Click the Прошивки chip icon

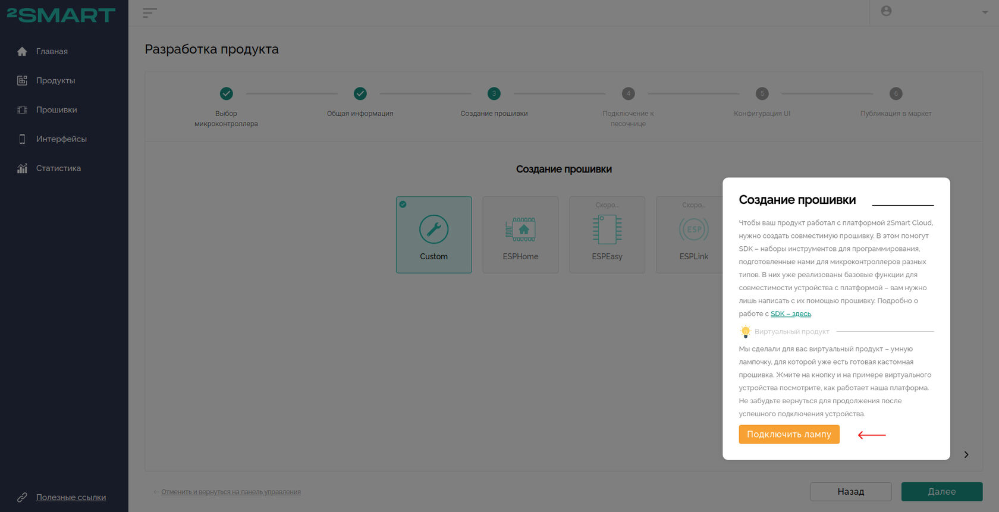[x=22, y=110]
